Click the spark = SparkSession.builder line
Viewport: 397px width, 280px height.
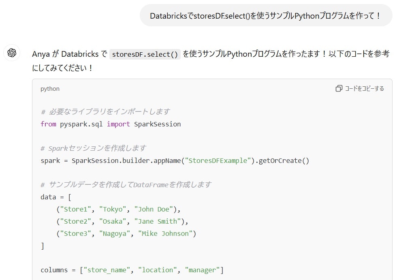tap(175, 160)
